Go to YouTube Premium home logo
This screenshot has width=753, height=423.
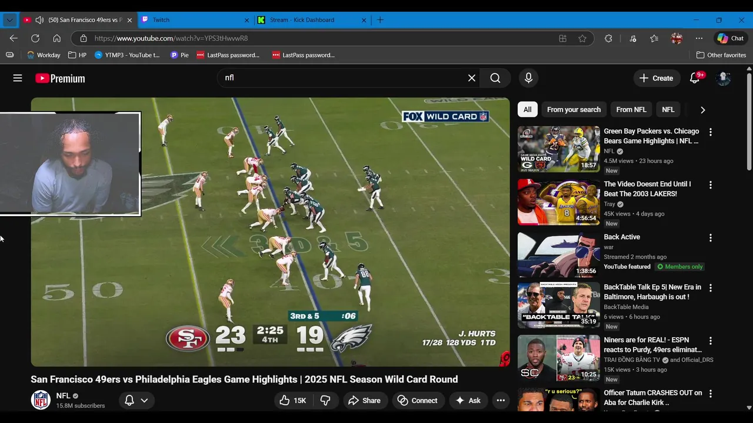(x=60, y=78)
